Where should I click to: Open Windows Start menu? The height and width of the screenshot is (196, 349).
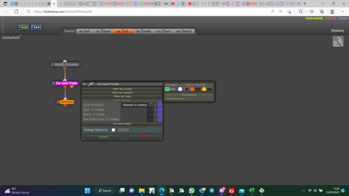click(x=87, y=191)
